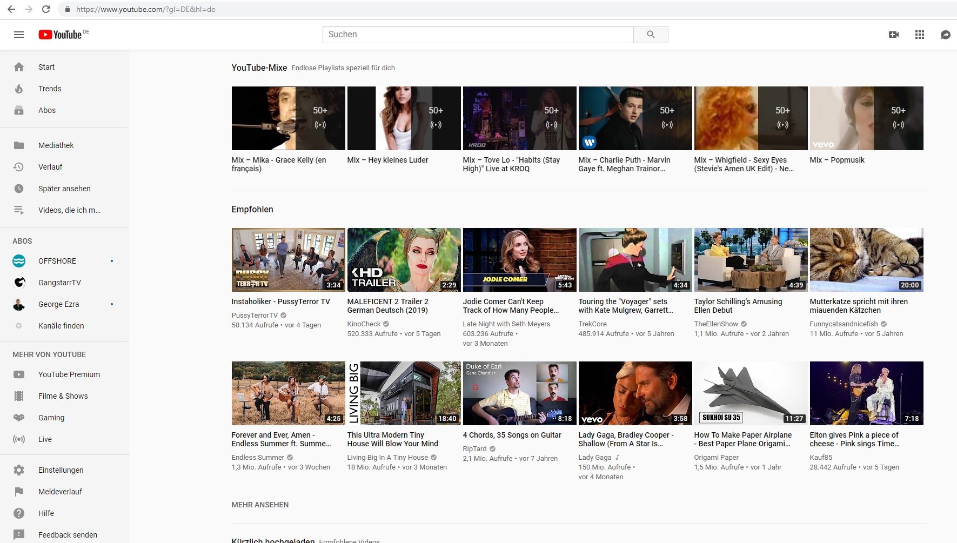Select Verlauf in the sidebar
The image size is (957, 543).
point(50,167)
